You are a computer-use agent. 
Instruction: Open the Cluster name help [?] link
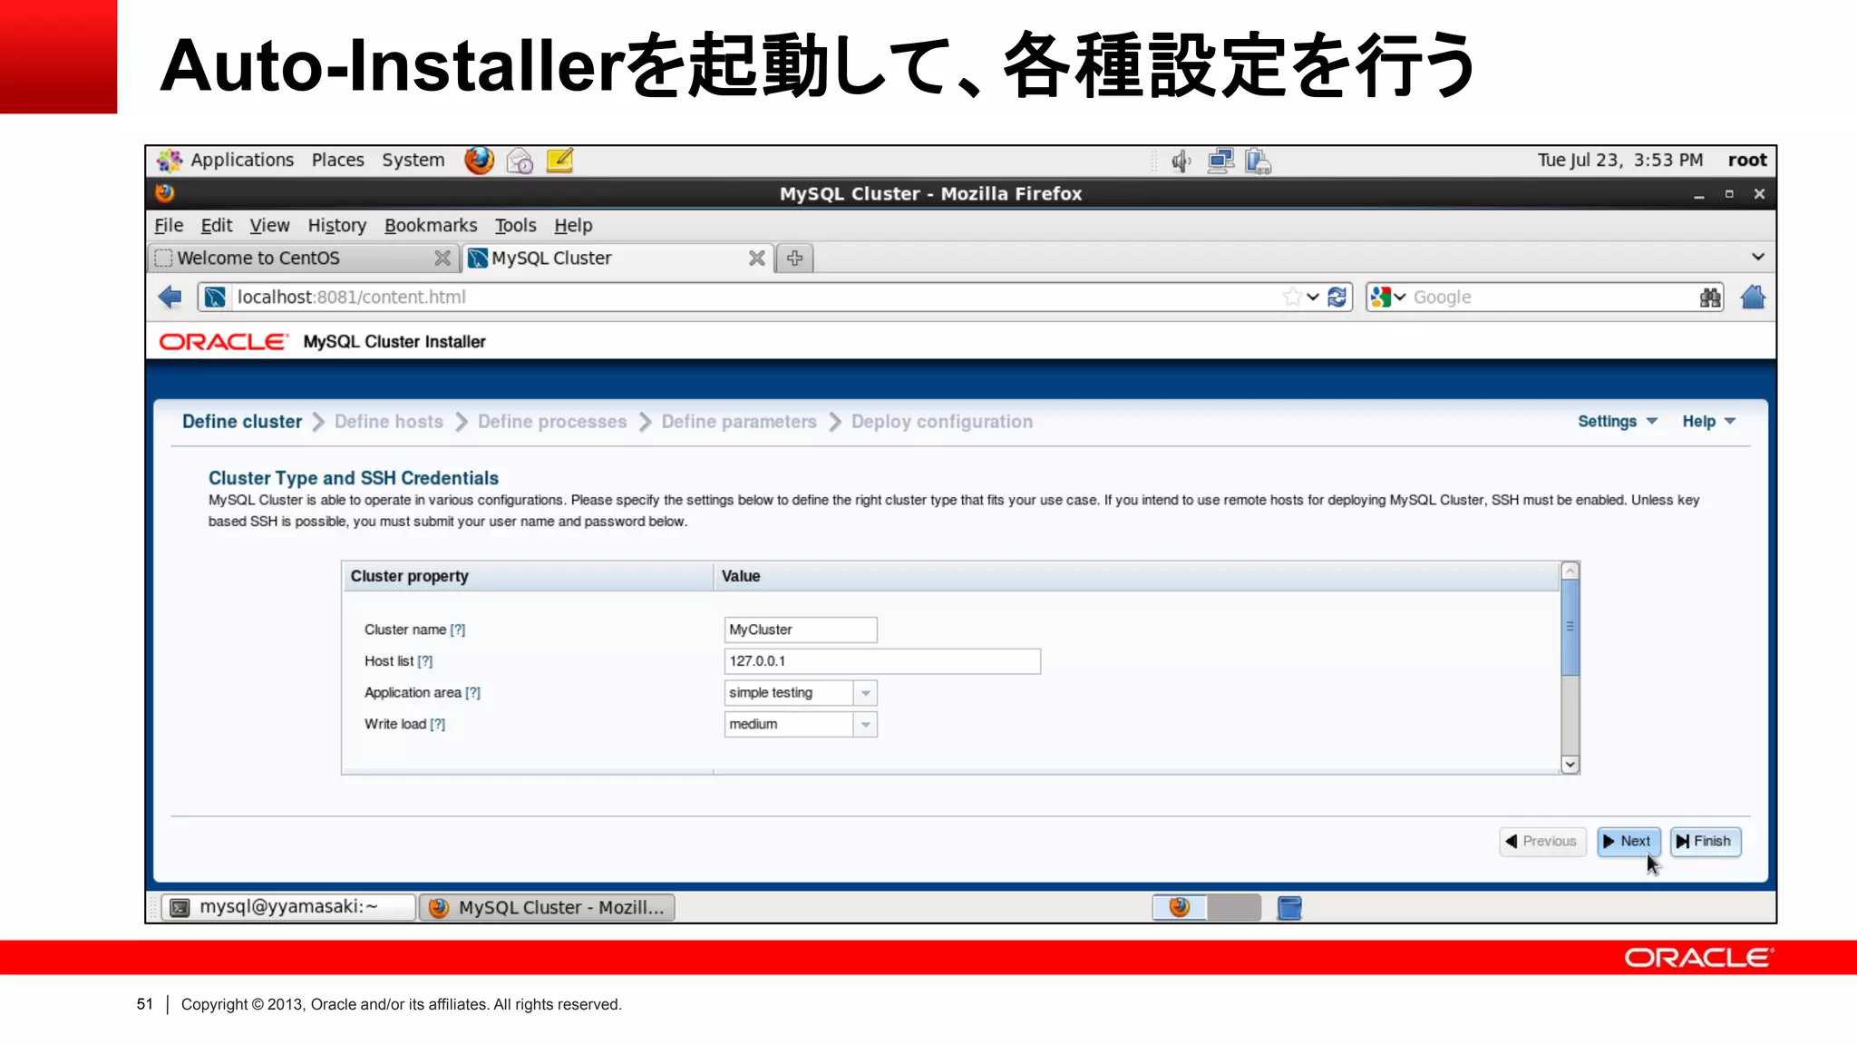[458, 630]
